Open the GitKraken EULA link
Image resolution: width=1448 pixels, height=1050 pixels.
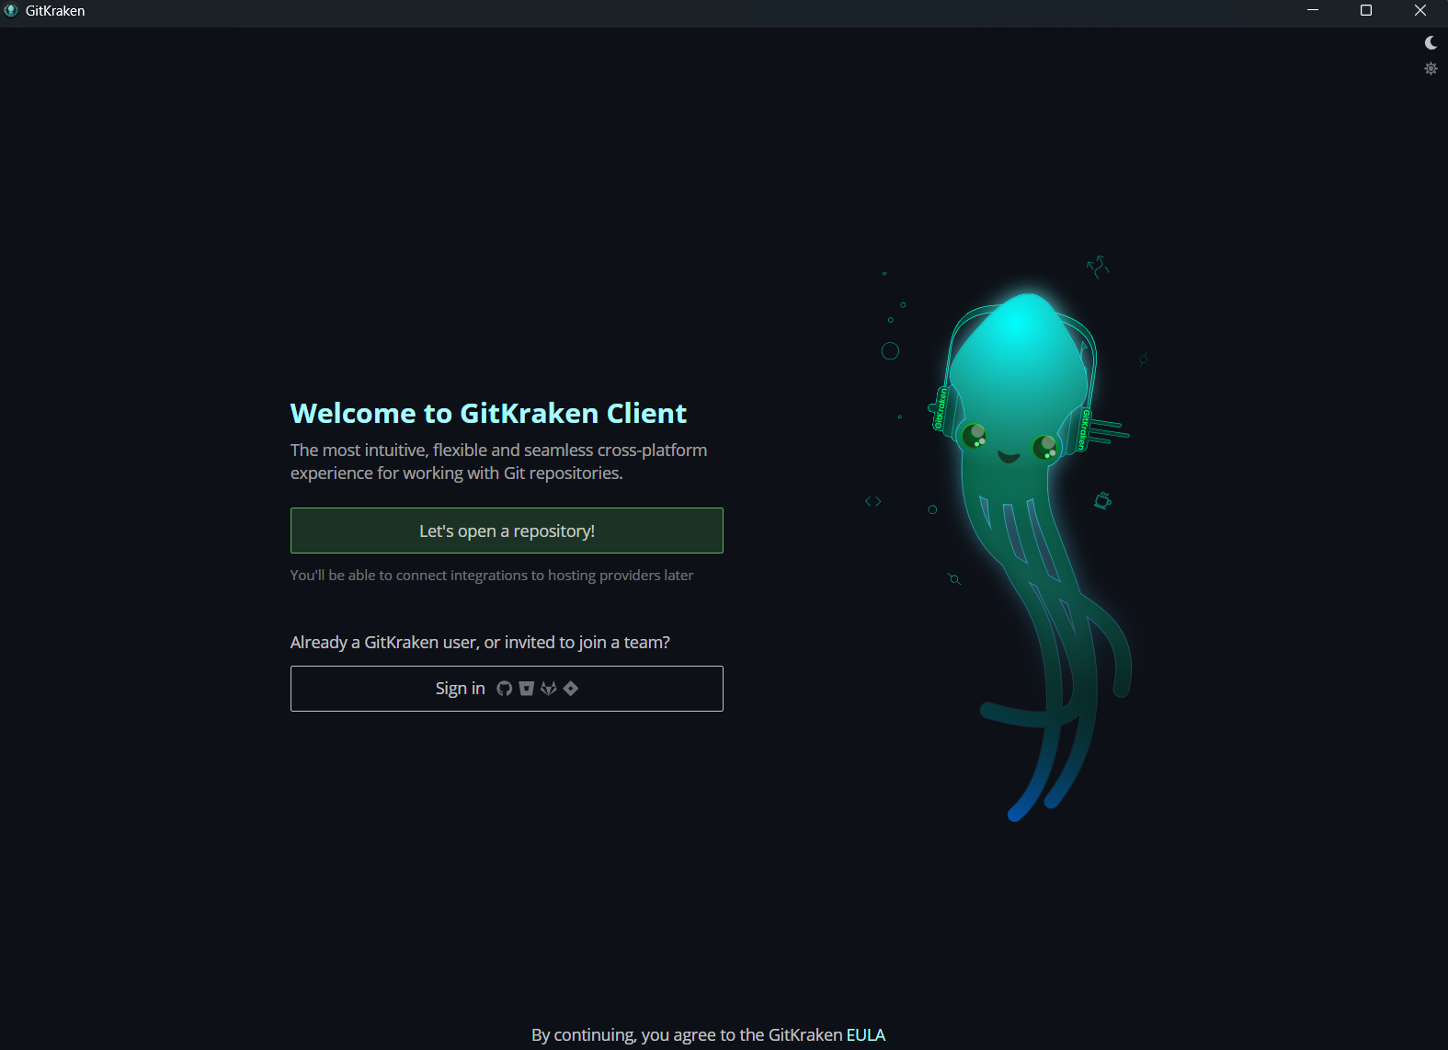point(865,1034)
